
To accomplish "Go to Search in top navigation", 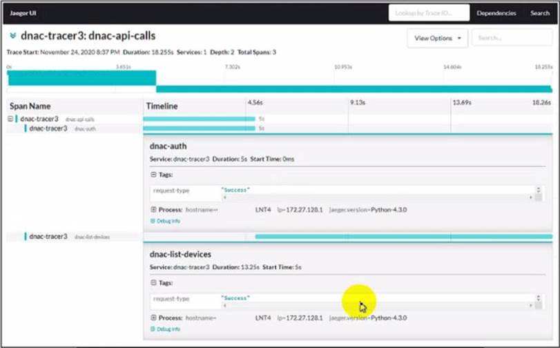I will pyautogui.click(x=539, y=13).
